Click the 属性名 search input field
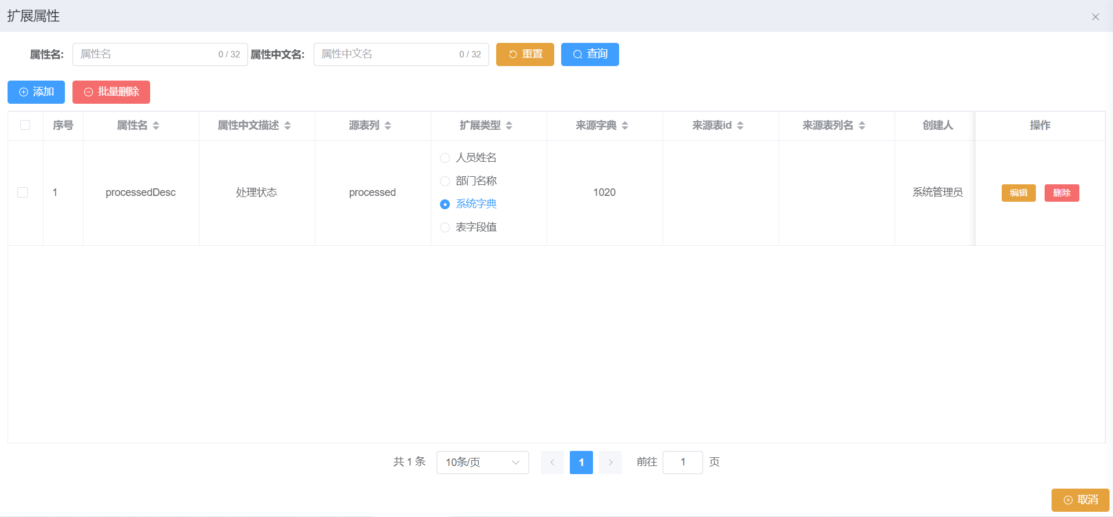The height and width of the screenshot is (517, 1113). (160, 54)
